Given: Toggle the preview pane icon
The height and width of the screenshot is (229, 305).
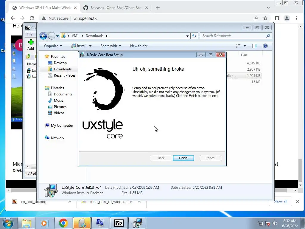Looking at the screenshot, I should point(255,46).
